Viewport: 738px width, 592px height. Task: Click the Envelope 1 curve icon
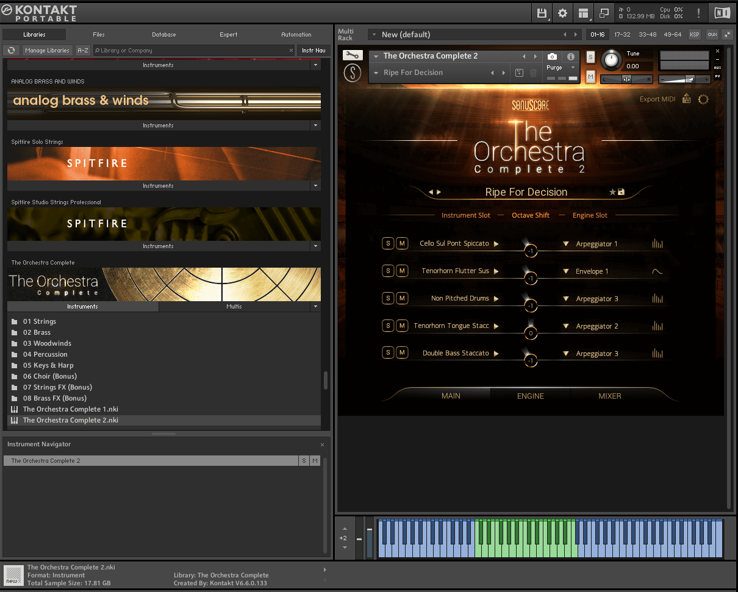click(x=657, y=271)
